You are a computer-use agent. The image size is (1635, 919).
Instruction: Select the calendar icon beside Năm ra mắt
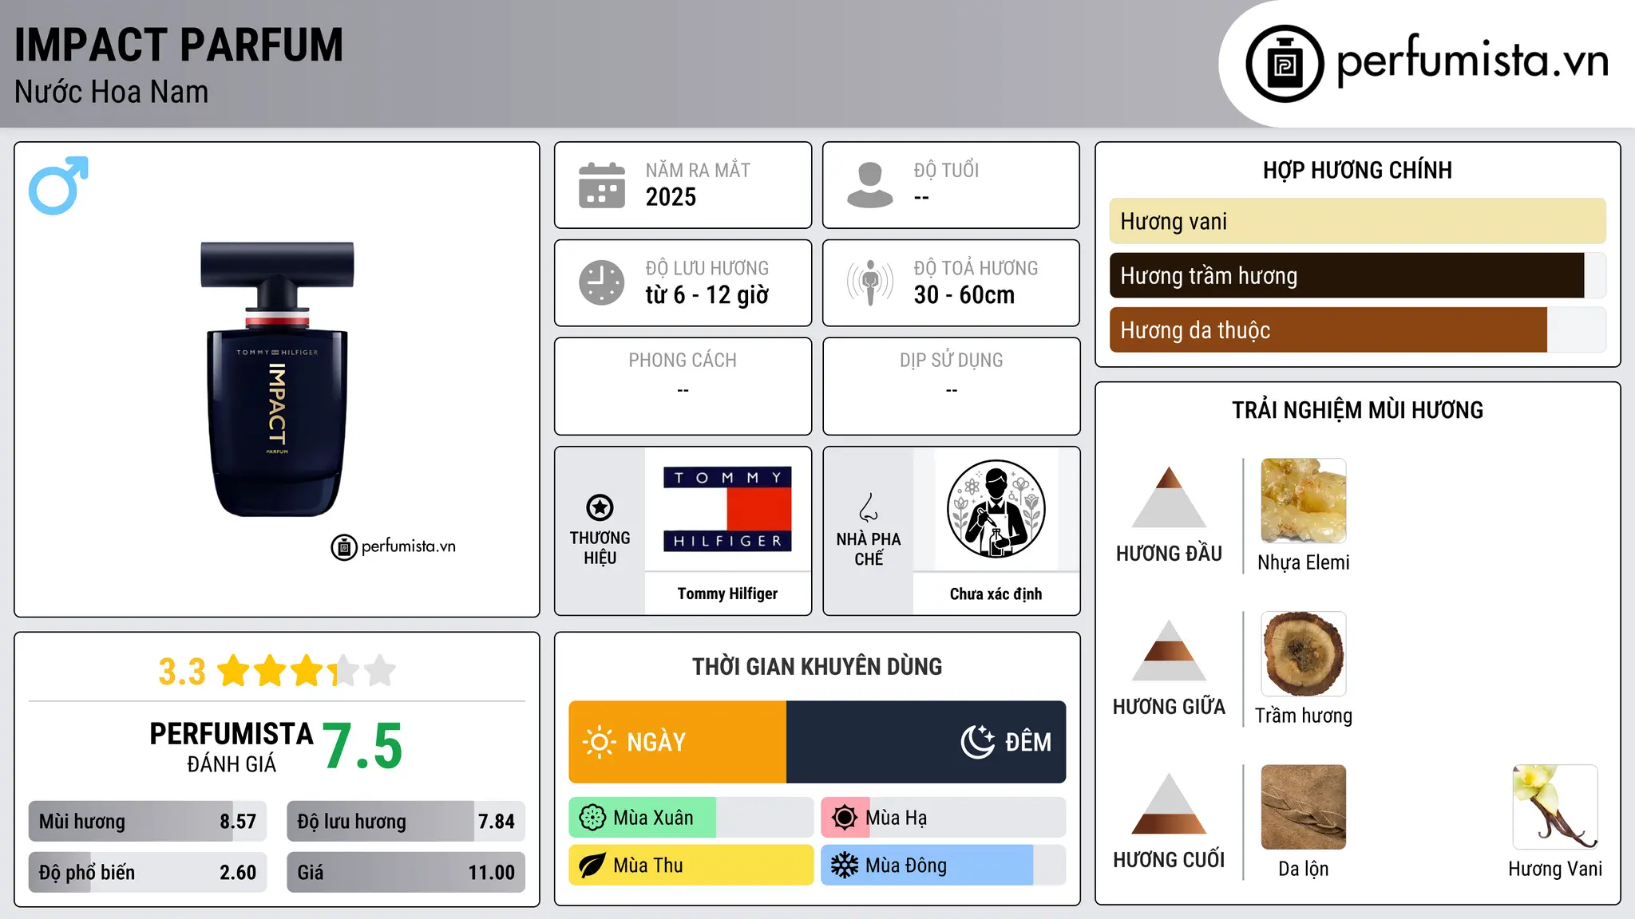point(602,185)
